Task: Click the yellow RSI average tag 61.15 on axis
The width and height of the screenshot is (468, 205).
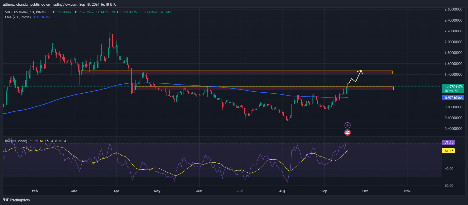Action: [449, 151]
